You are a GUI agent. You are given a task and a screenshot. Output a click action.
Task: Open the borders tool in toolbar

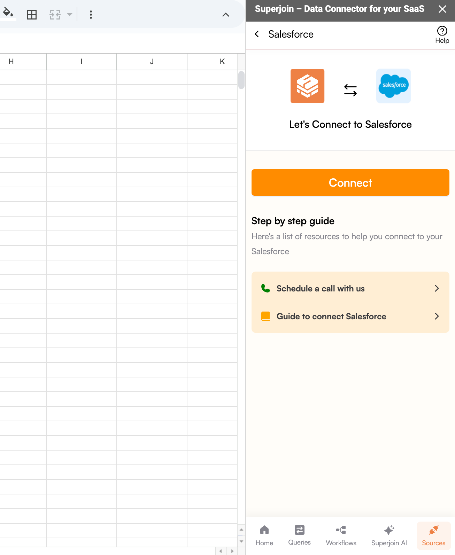(x=32, y=15)
